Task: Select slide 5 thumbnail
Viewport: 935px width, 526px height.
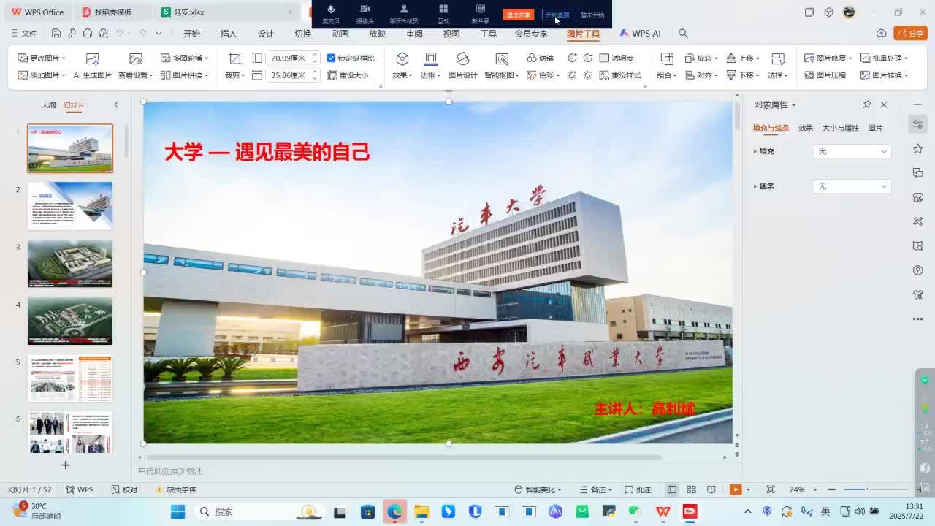Action: [x=70, y=378]
